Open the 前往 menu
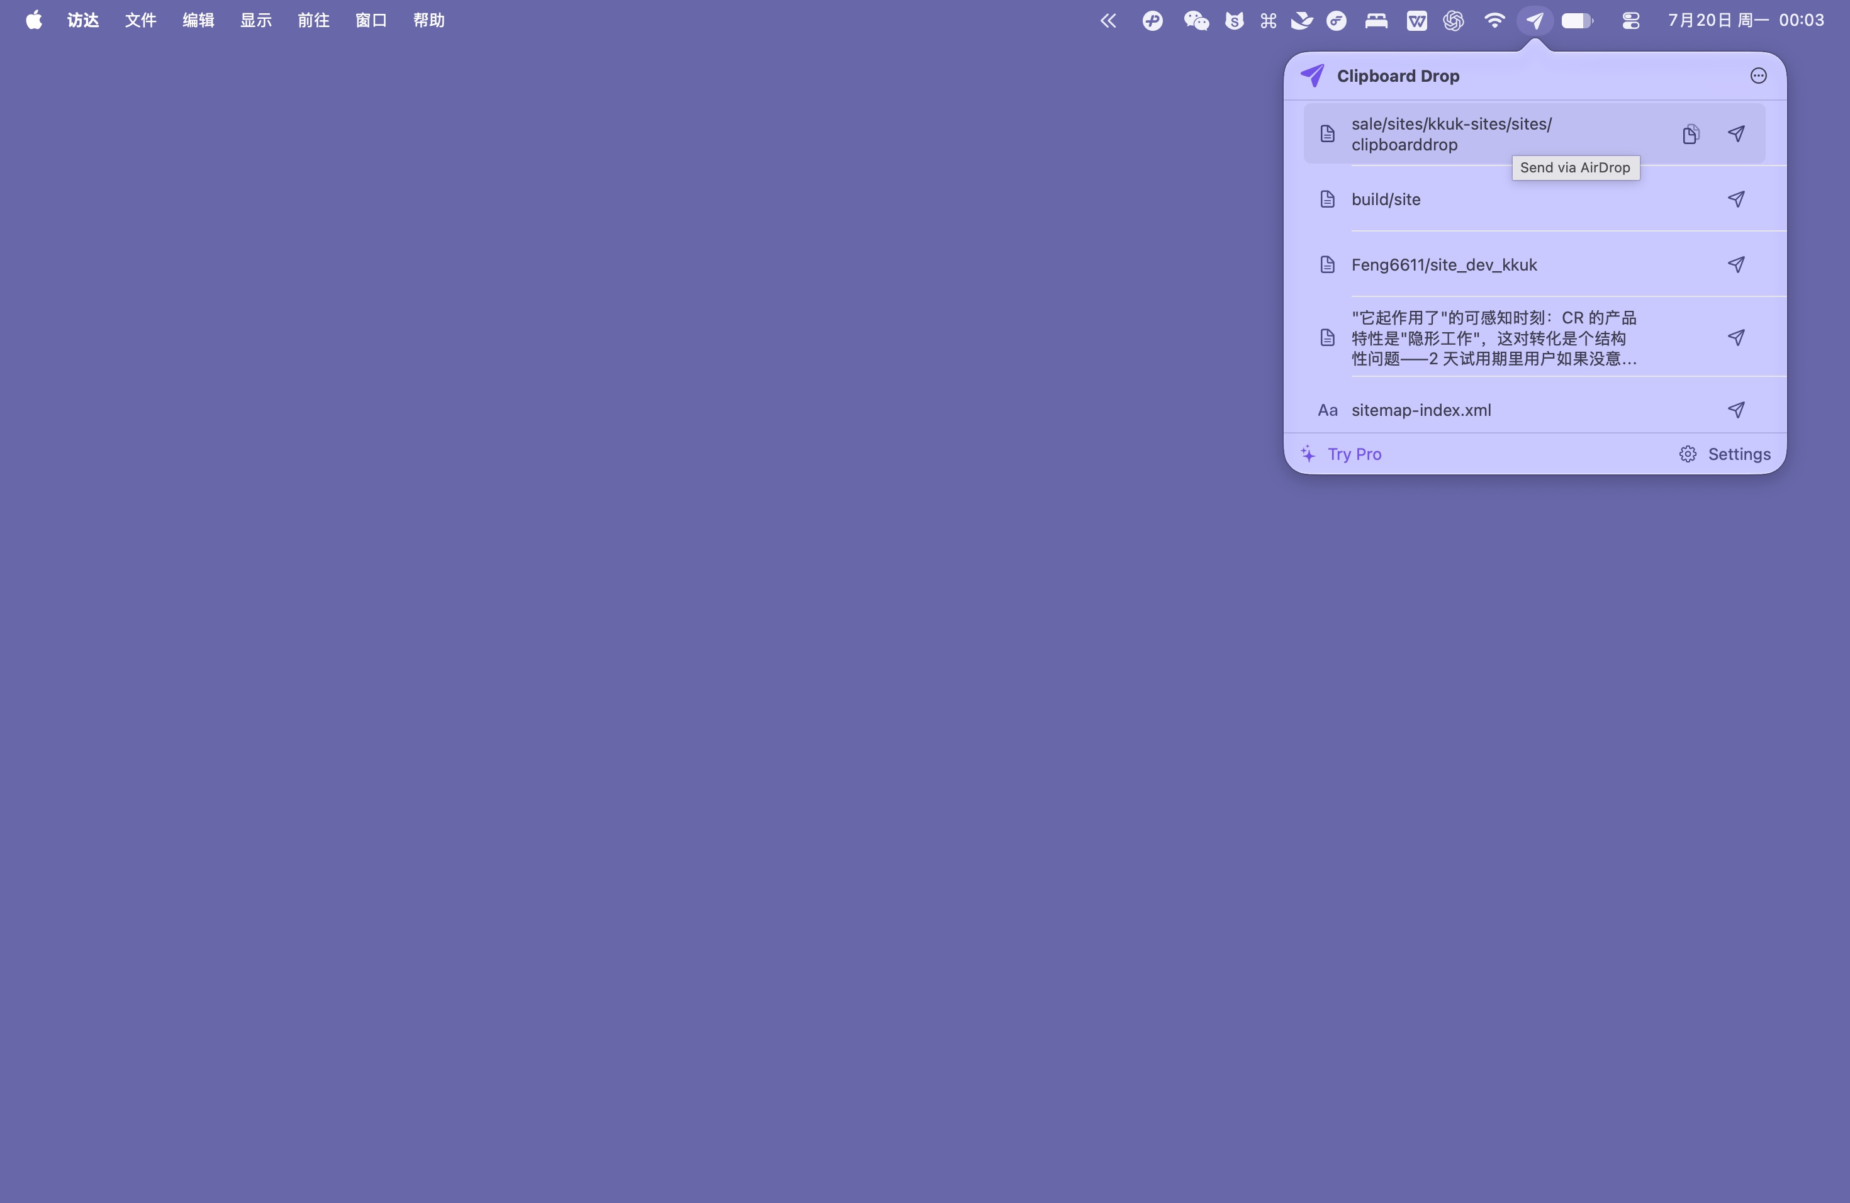1850x1203 pixels. click(313, 20)
